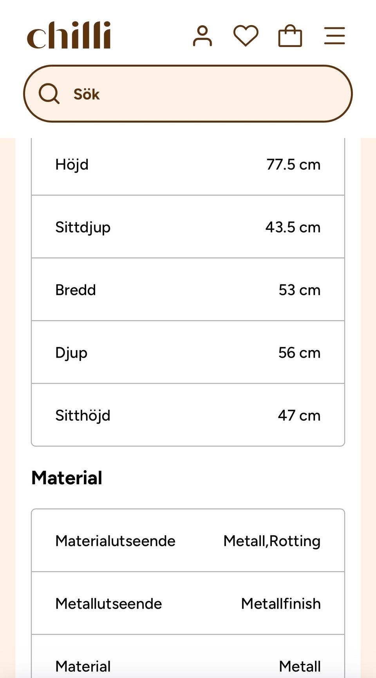Select the Bredd 53 cm row
Viewport: 376px width, 678px height.
point(188,289)
